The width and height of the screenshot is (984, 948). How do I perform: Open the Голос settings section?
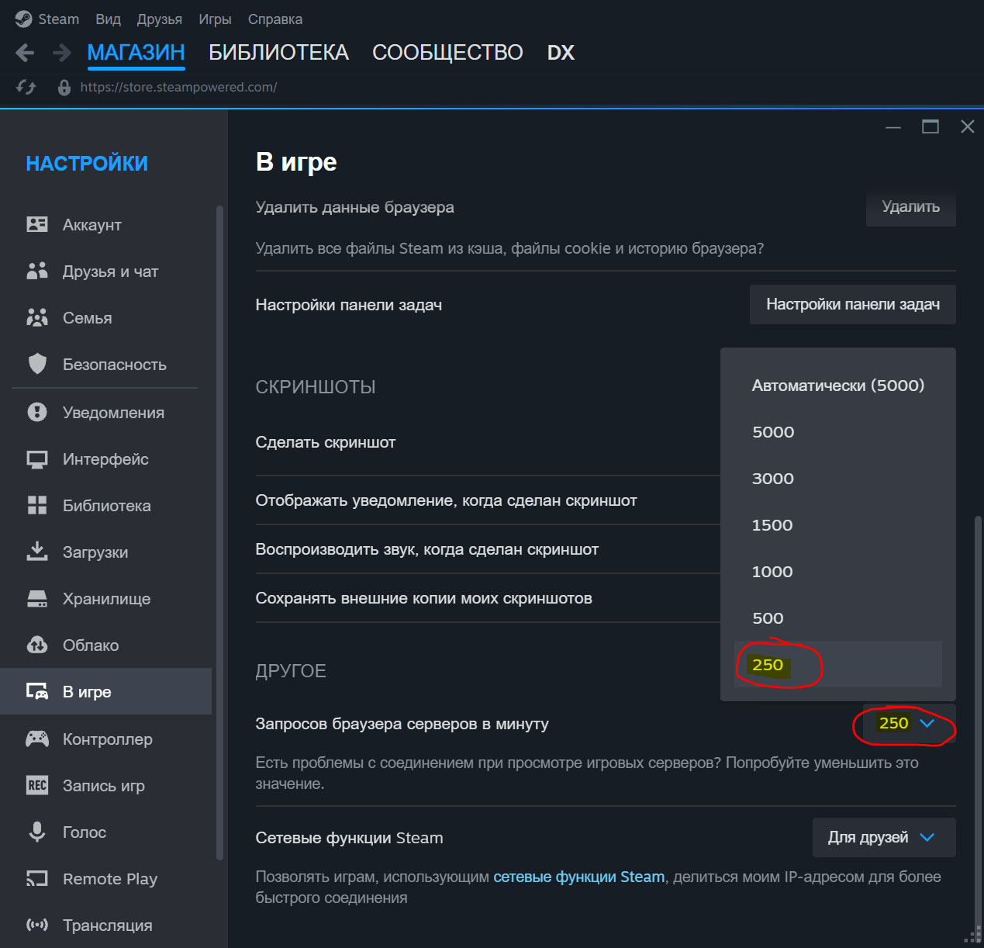point(106,832)
